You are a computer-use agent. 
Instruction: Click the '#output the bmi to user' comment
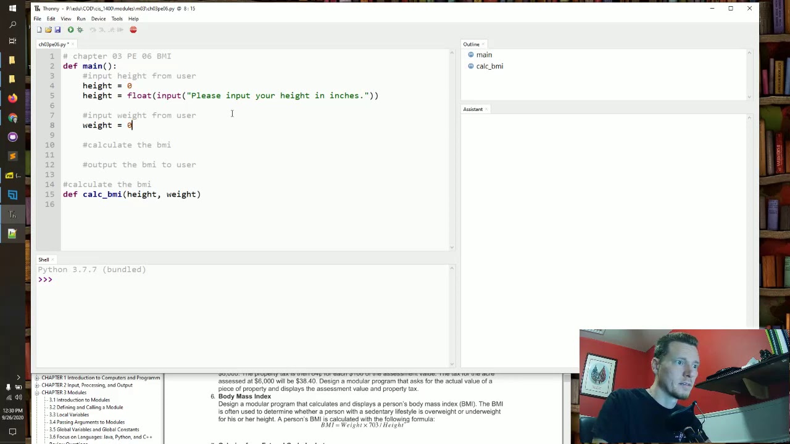[x=139, y=165]
